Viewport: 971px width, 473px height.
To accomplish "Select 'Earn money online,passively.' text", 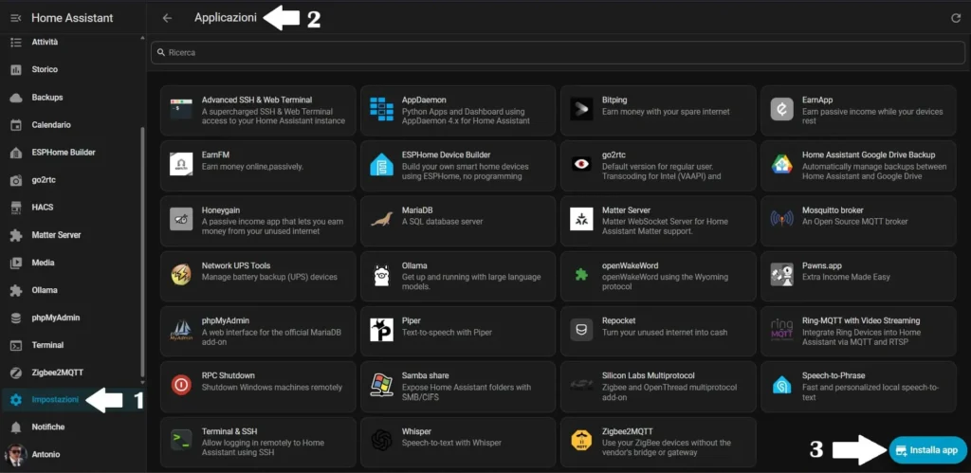I will click(252, 167).
